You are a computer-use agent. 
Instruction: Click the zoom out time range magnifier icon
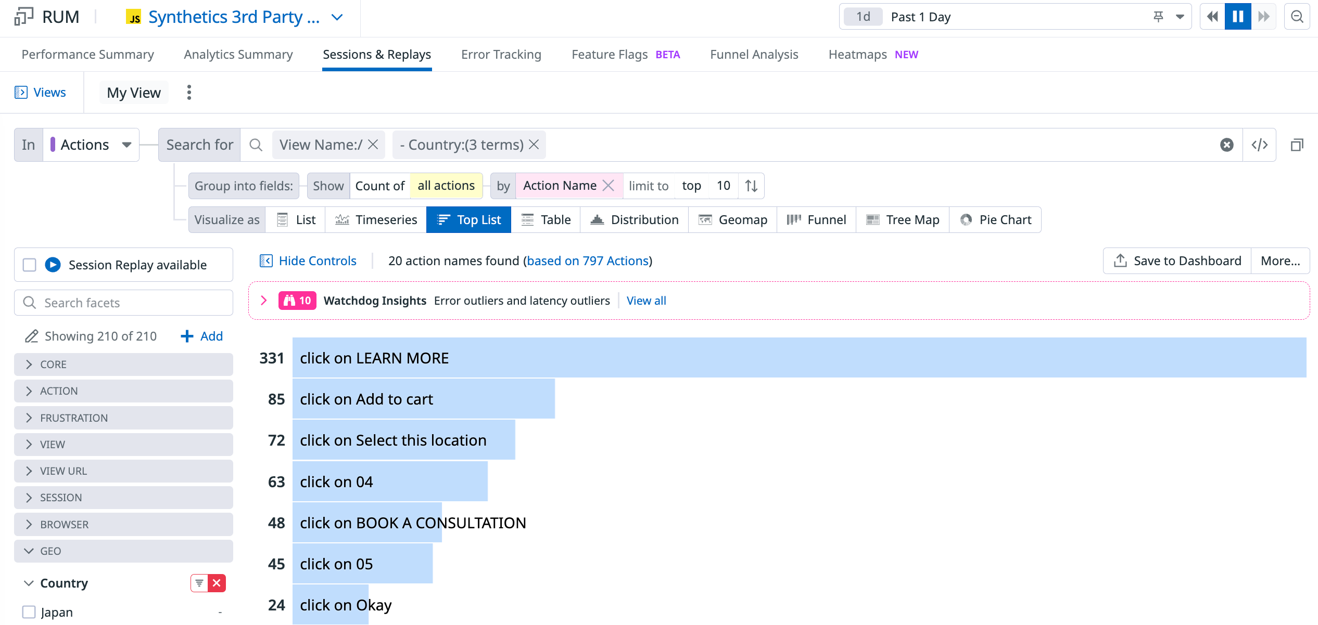(x=1297, y=17)
